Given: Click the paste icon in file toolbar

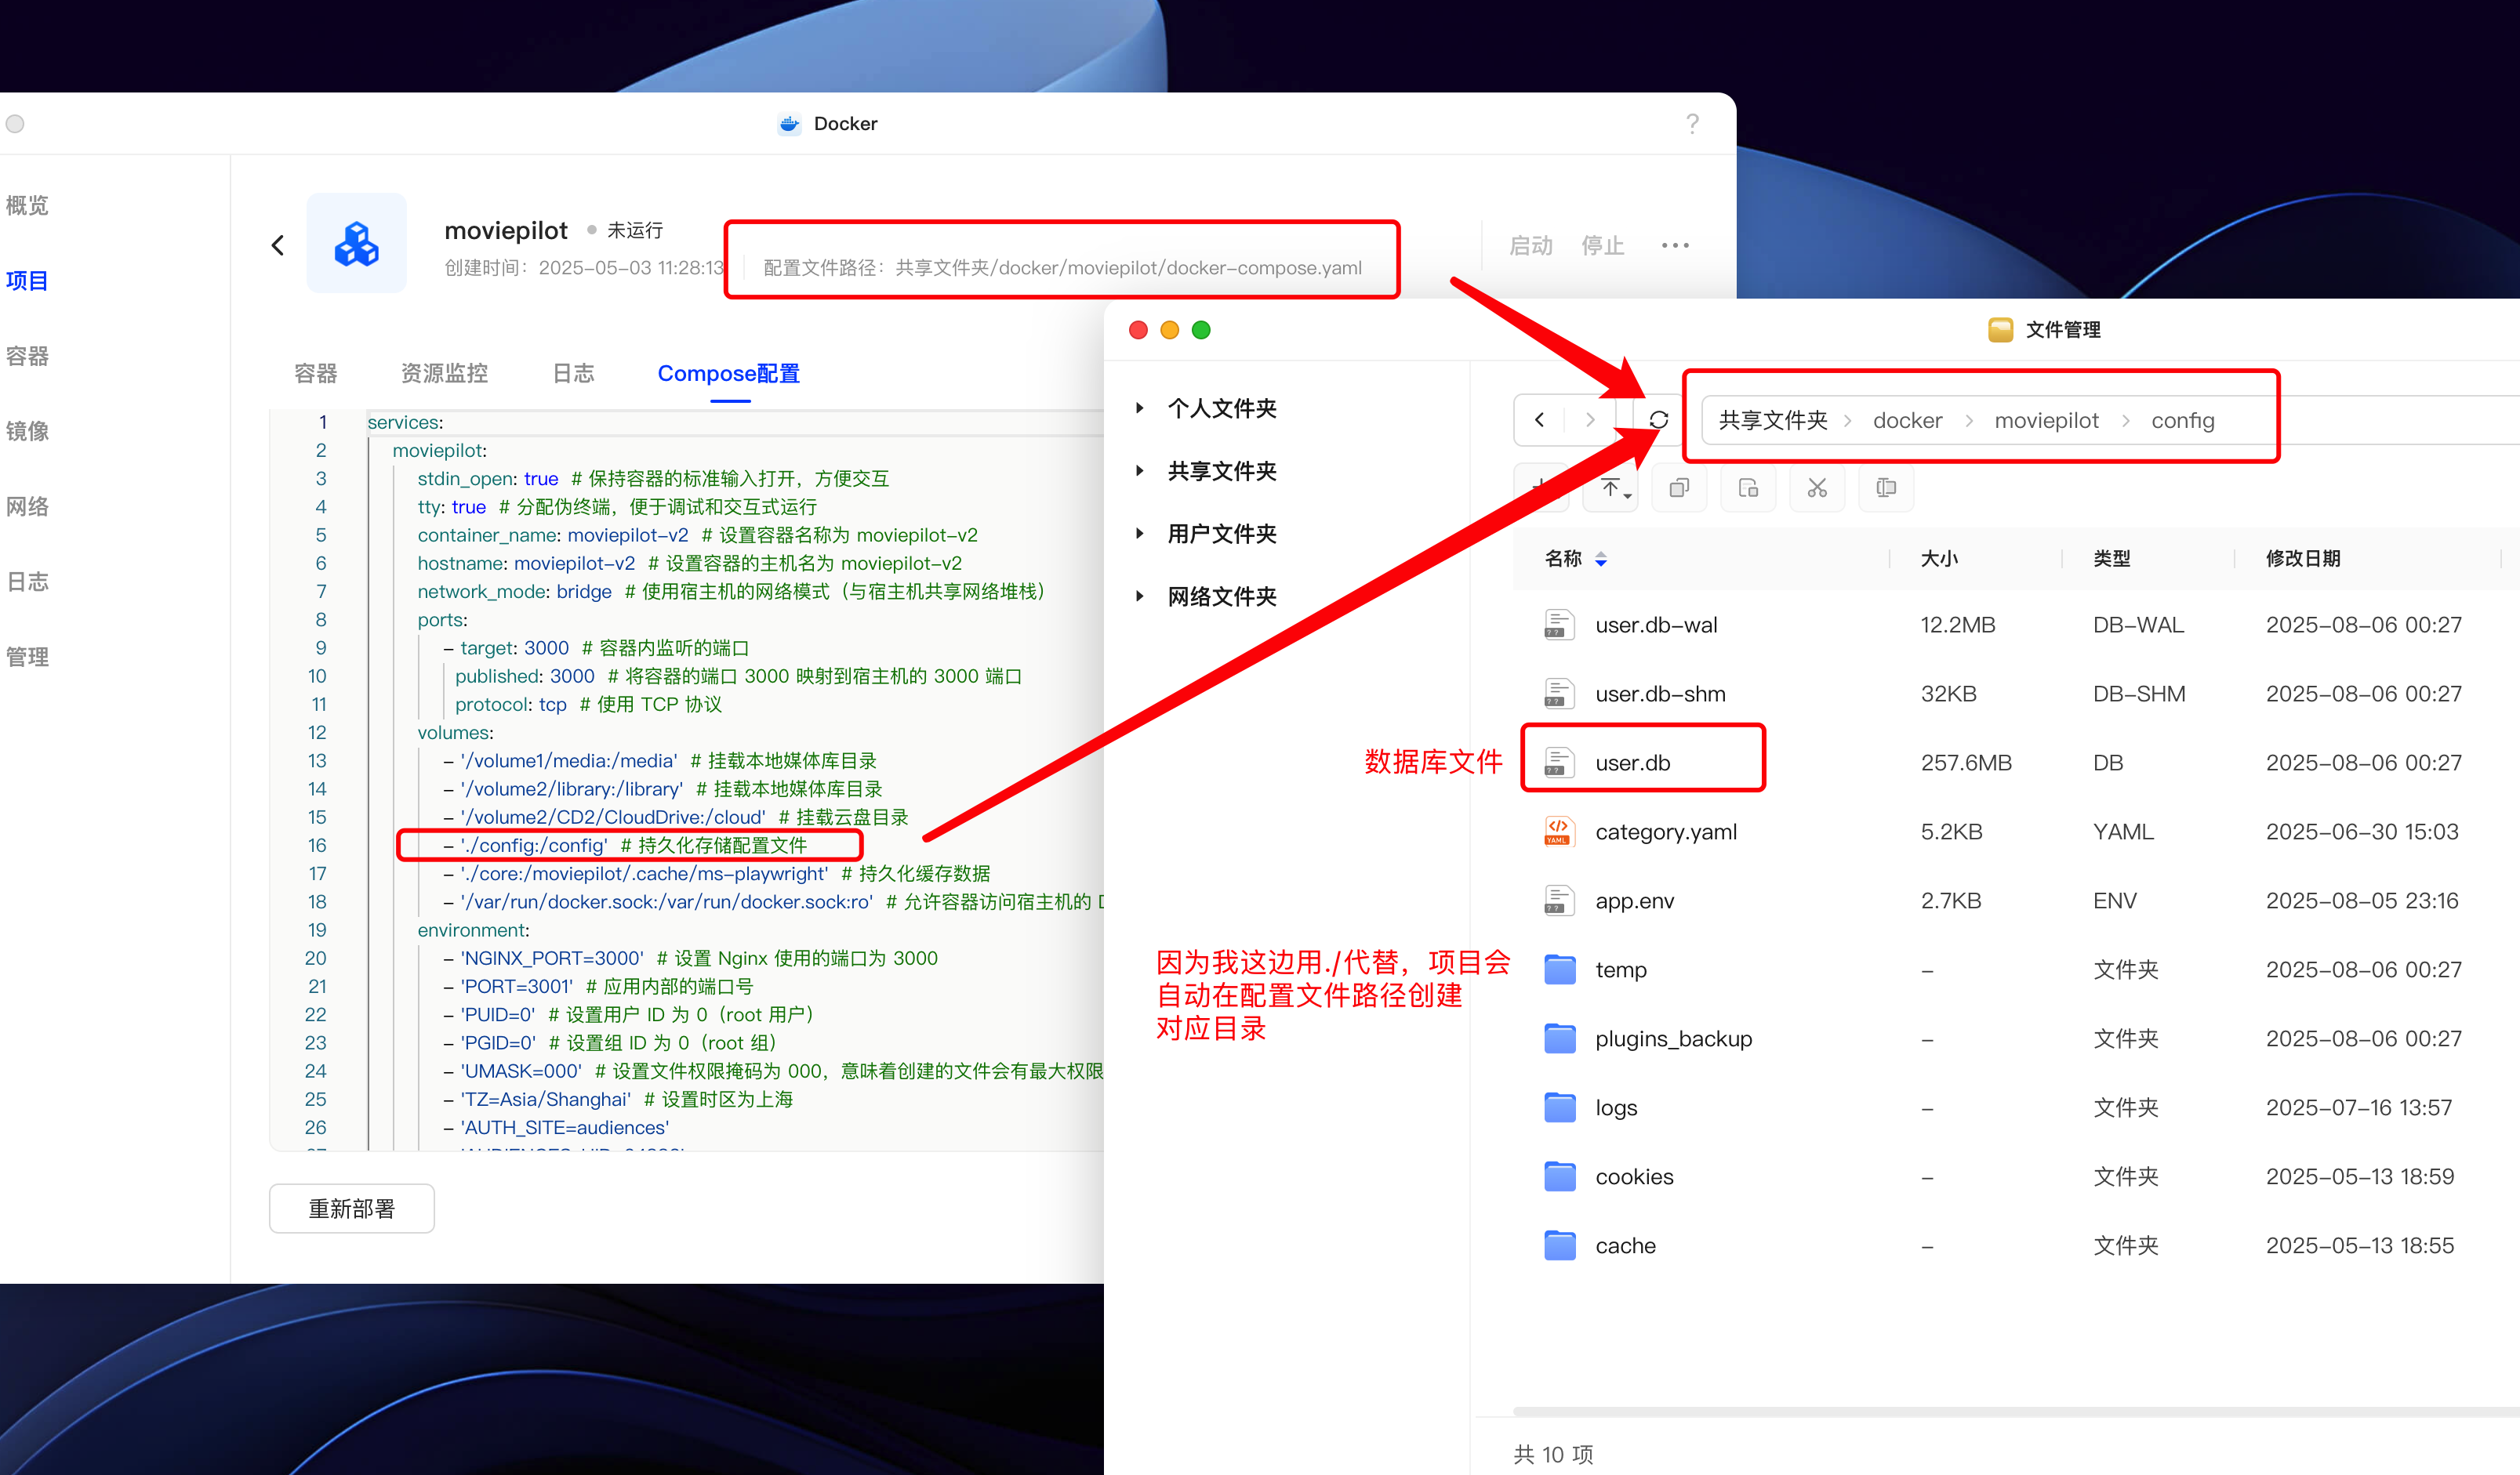Looking at the screenshot, I should pyautogui.click(x=1748, y=487).
